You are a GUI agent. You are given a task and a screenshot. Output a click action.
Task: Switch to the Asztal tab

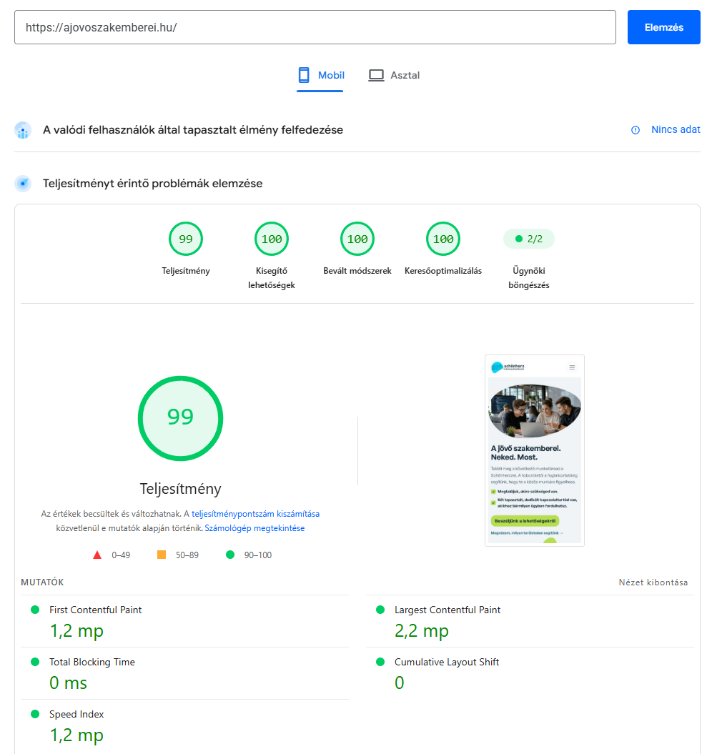(x=394, y=75)
